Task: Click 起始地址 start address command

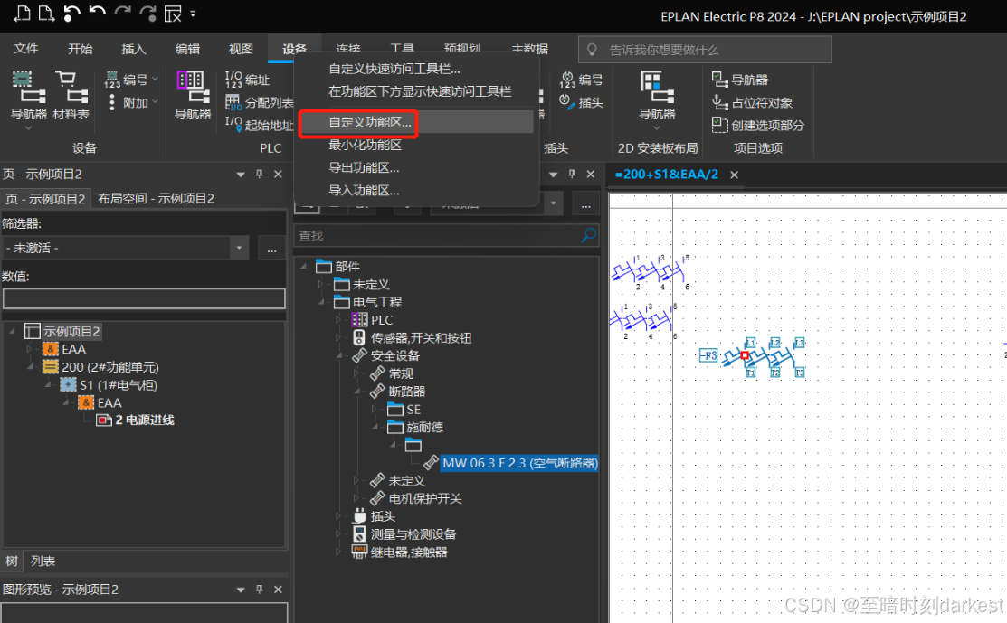Action: 260,125
